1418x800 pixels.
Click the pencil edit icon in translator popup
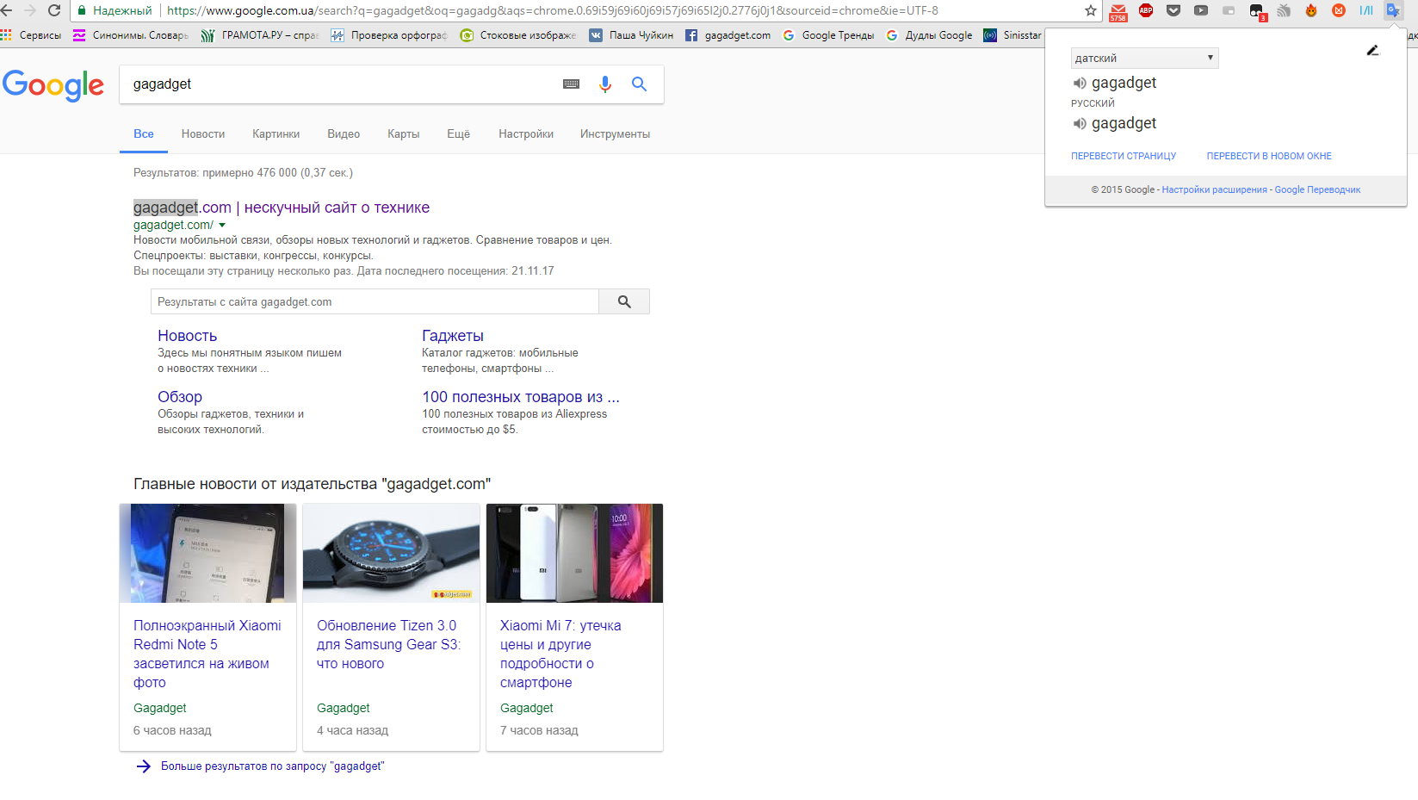pyautogui.click(x=1373, y=51)
